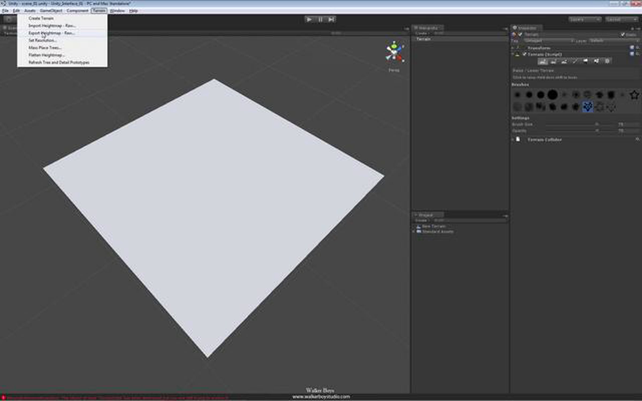Screen dimensions: 642x401
Task: Open the Terrain Collider gear menu
Action: 637,139
